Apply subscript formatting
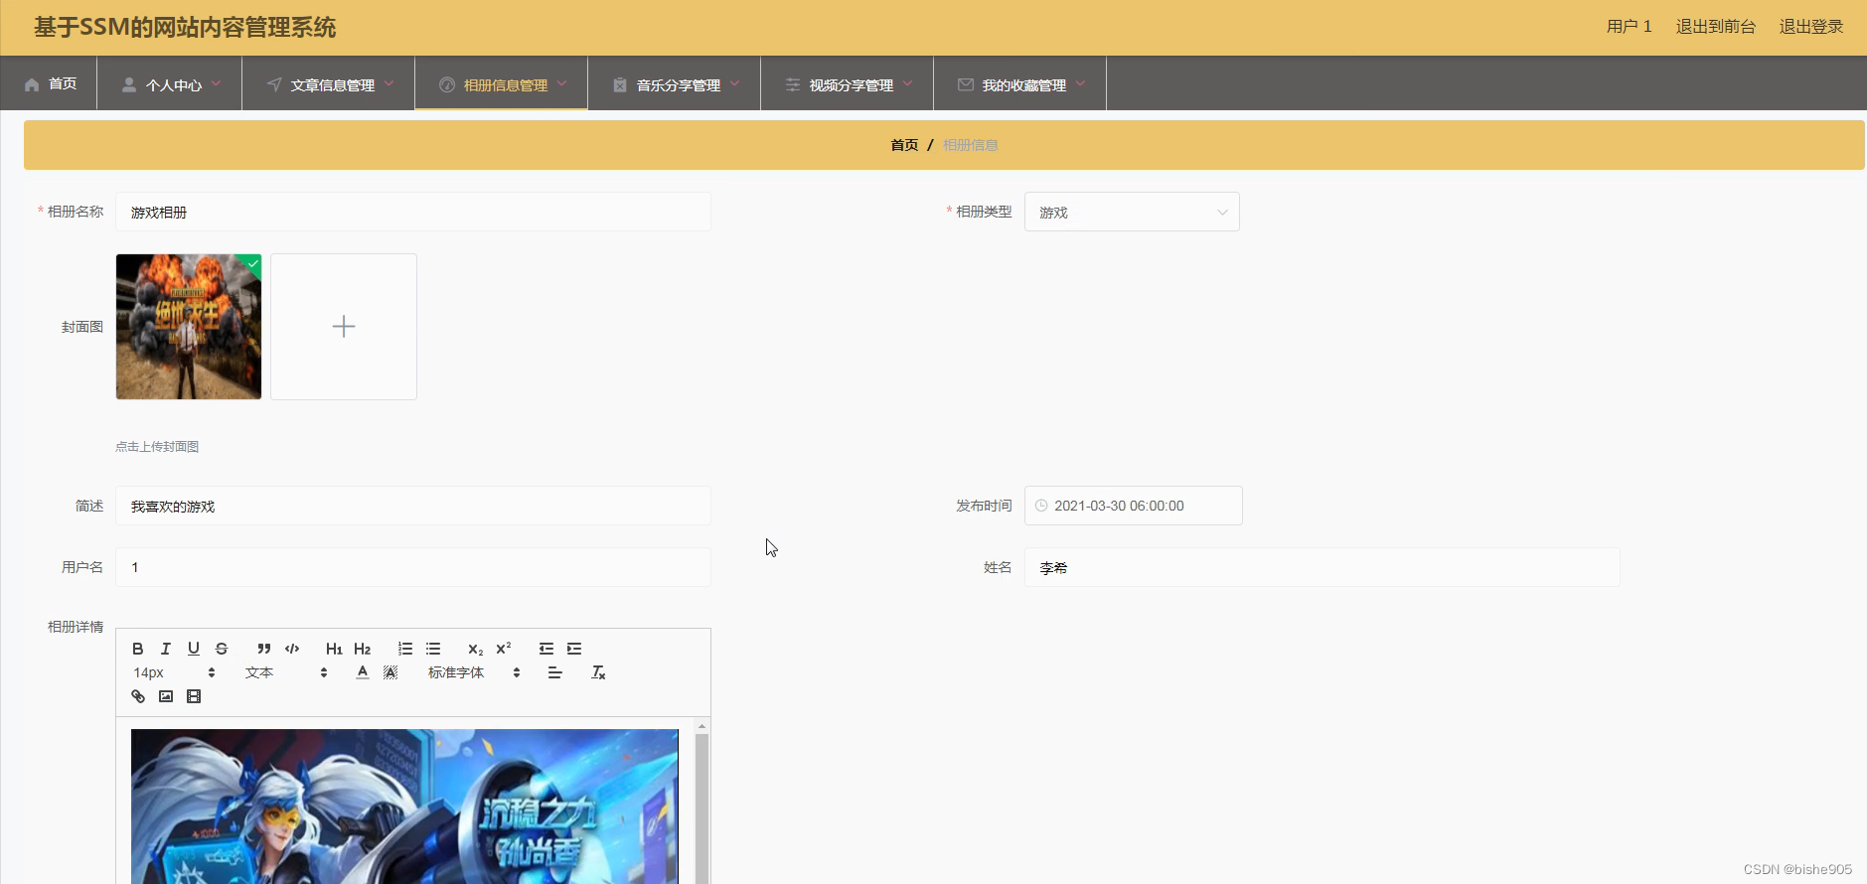 click(x=475, y=649)
